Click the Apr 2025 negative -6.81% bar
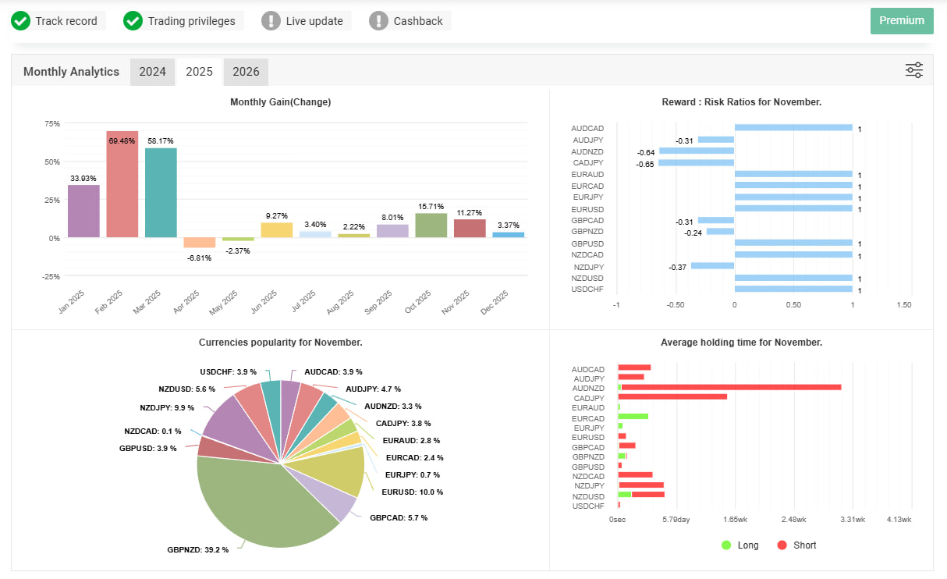947x579 pixels. pyautogui.click(x=199, y=243)
